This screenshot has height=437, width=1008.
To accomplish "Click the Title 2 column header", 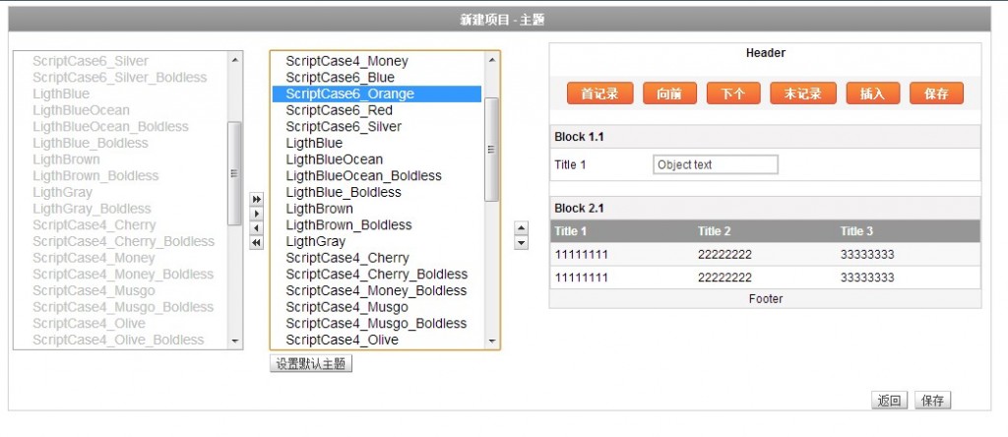I will point(715,231).
